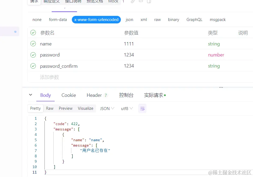Toggle word wrap icon in response toolbar

click(142, 108)
